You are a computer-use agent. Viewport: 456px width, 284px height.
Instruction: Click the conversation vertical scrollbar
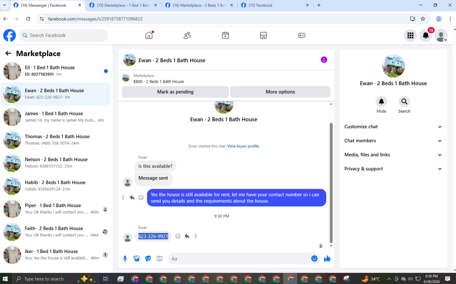point(331,183)
